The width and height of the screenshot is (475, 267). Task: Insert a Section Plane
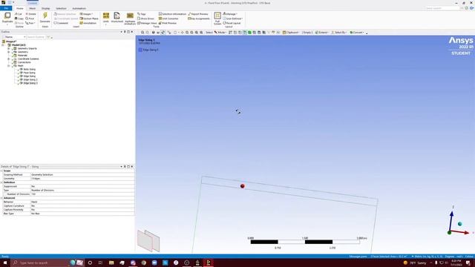click(x=89, y=19)
